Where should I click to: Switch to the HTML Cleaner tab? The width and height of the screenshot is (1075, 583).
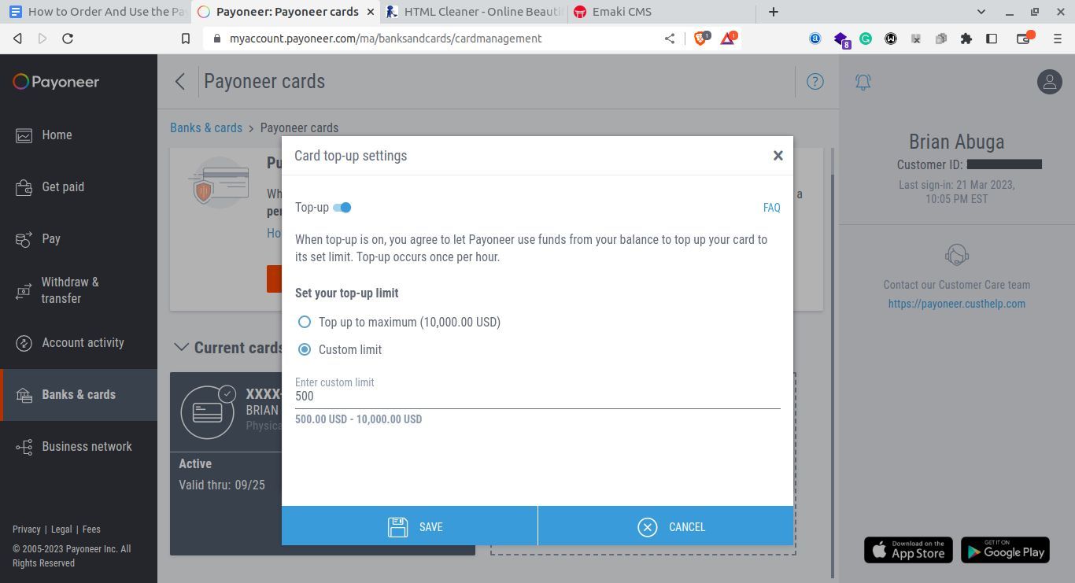(472, 11)
